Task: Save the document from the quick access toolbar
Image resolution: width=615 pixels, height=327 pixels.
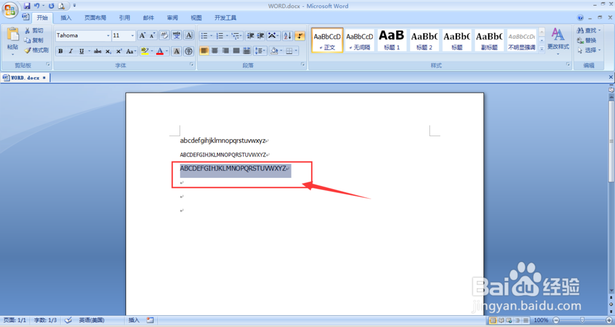Action: pos(26,6)
